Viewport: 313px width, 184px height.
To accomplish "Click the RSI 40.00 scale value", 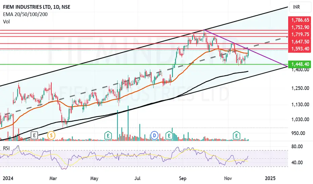I will pos(297,163).
